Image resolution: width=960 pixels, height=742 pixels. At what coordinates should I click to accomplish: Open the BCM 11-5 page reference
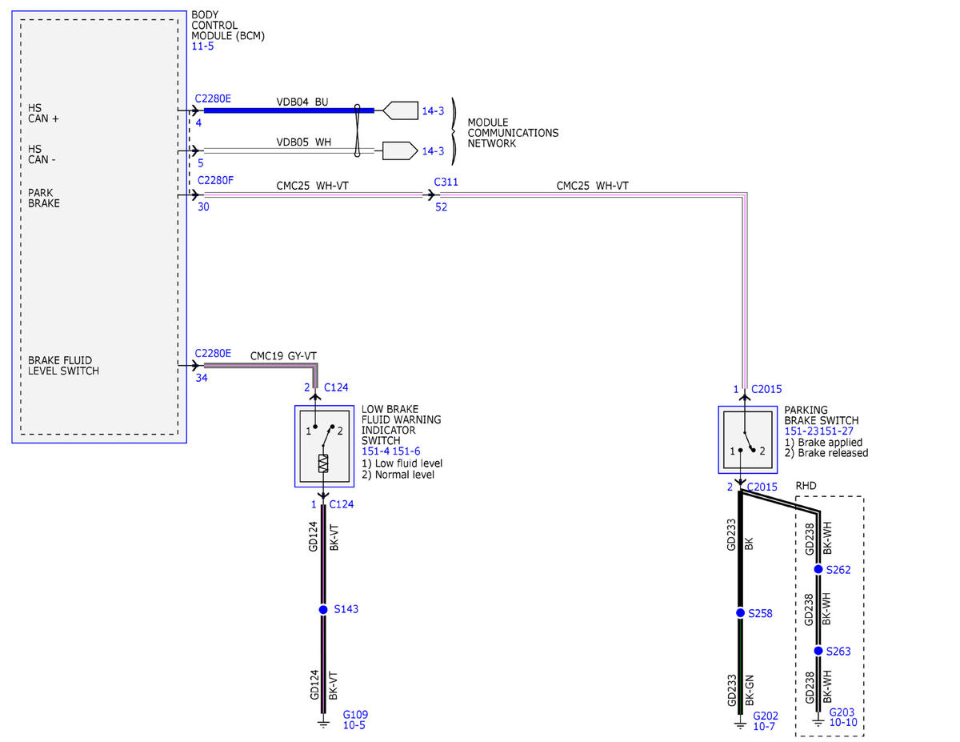[202, 46]
